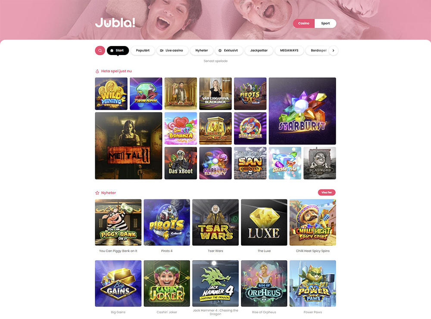Click the Jubla! logo
431x319 pixels.
point(115,22)
